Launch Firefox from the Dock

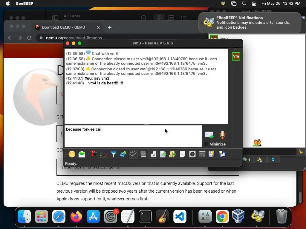tap(76, 216)
